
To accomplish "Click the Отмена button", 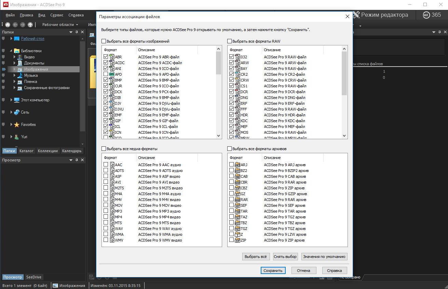I will click(303, 270).
